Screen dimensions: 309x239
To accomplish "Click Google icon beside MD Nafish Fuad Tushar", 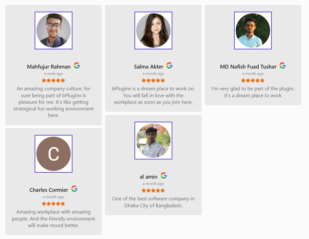I will coord(283,65).
